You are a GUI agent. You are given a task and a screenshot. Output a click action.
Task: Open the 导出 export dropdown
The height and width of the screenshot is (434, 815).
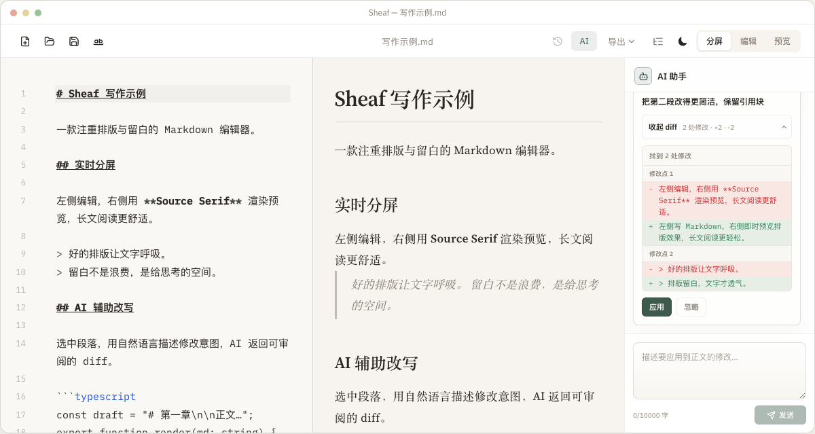621,41
